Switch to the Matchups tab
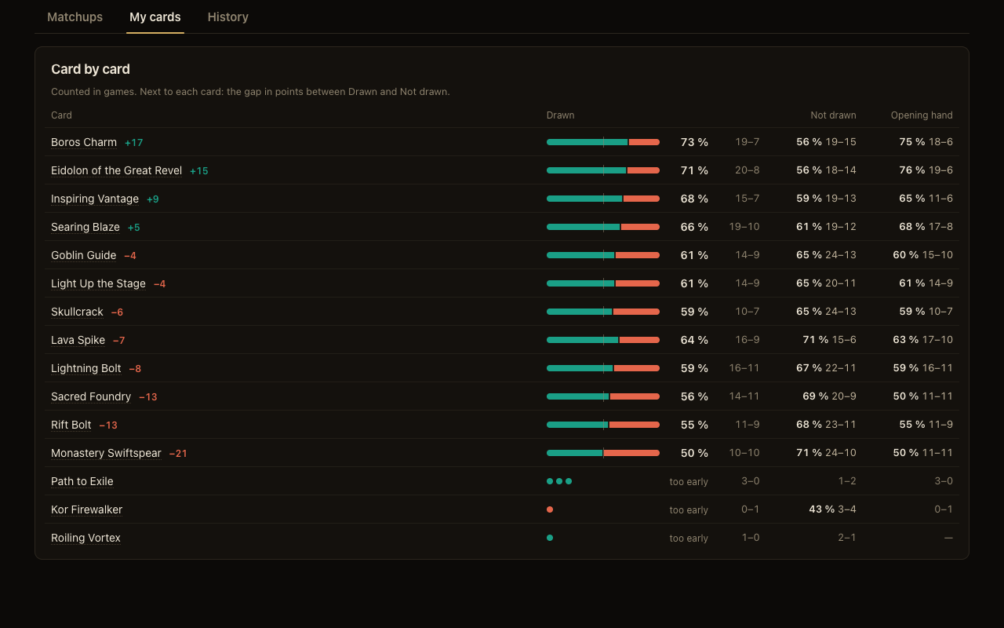The width and height of the screenshot is (1004, 628). (x=75, y=16)
